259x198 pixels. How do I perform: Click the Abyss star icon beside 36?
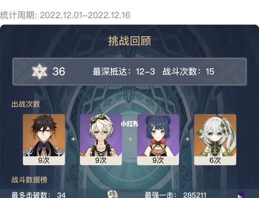coord(40,71)
